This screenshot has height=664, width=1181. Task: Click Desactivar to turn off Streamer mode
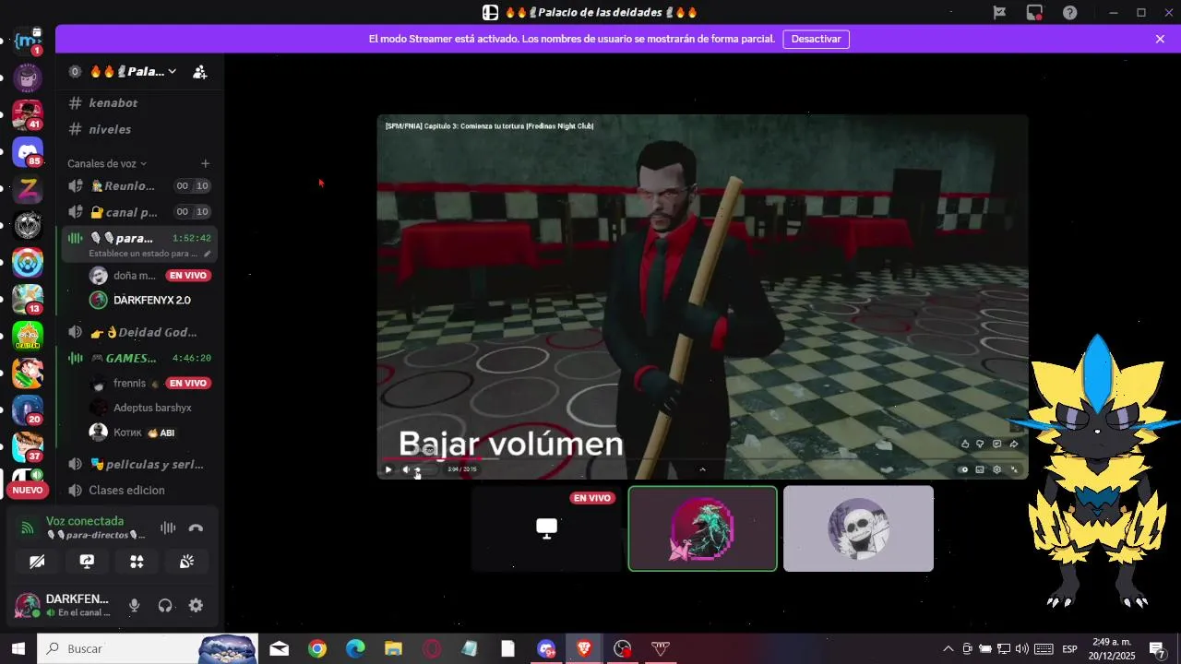coord(816,39)
